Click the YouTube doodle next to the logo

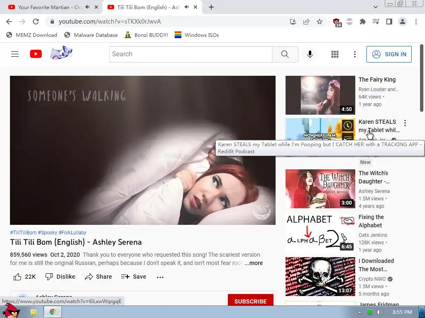pos(61,53)
